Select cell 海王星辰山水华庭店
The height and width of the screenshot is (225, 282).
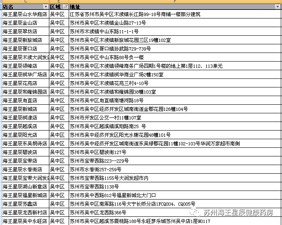click(x=25, y=14)
